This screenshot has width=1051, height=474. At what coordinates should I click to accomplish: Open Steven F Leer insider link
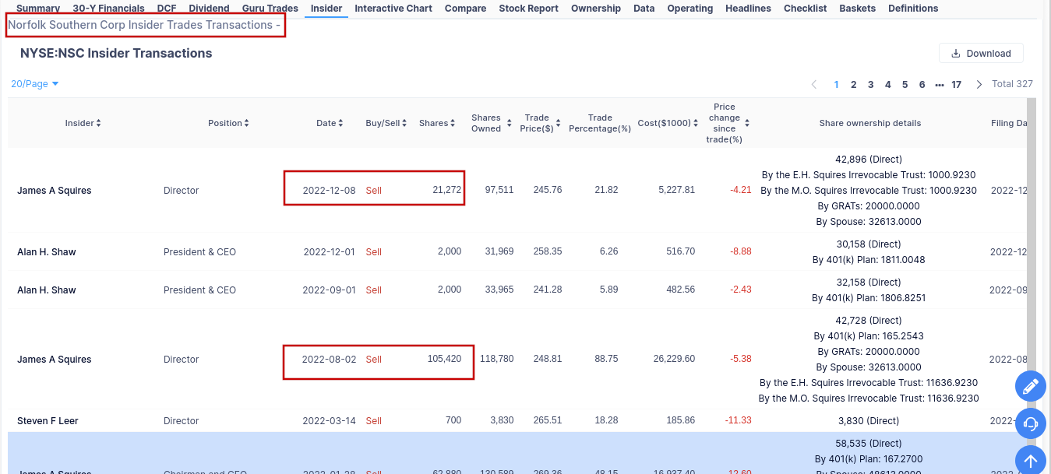tap(48, 420)
